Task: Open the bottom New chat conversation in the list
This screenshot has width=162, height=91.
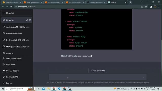Action: tap(16, 53)
